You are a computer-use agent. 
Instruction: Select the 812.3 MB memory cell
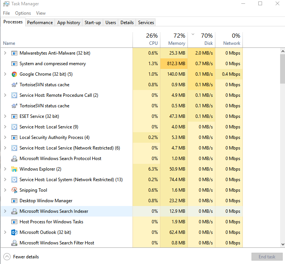[x=174, y=64]
